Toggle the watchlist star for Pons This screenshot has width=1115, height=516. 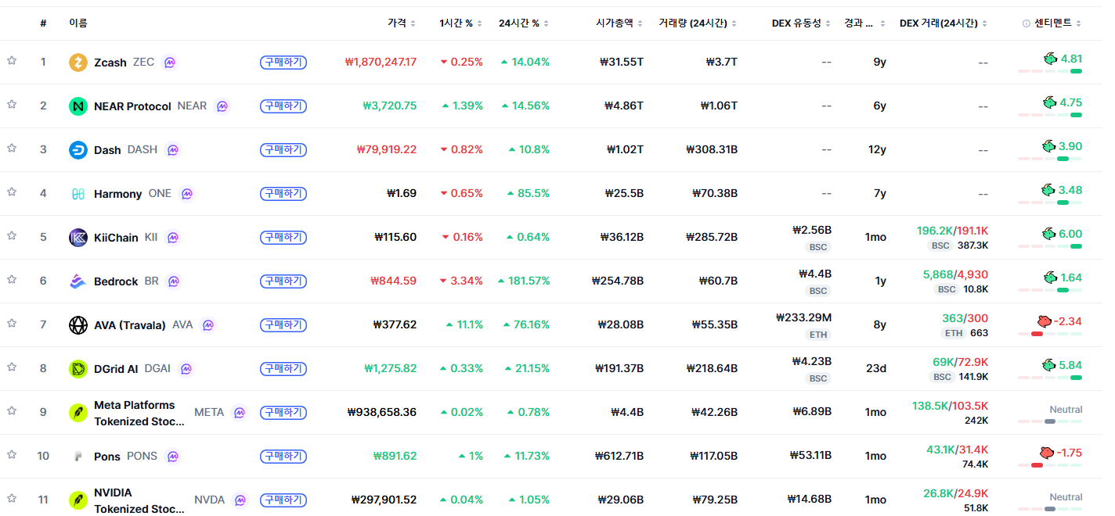tap(12, 455)
